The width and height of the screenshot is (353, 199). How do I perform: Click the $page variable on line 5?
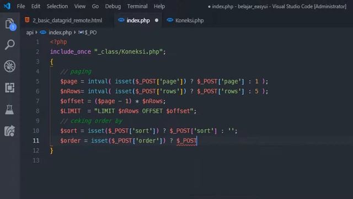click(x=68, y=81)
